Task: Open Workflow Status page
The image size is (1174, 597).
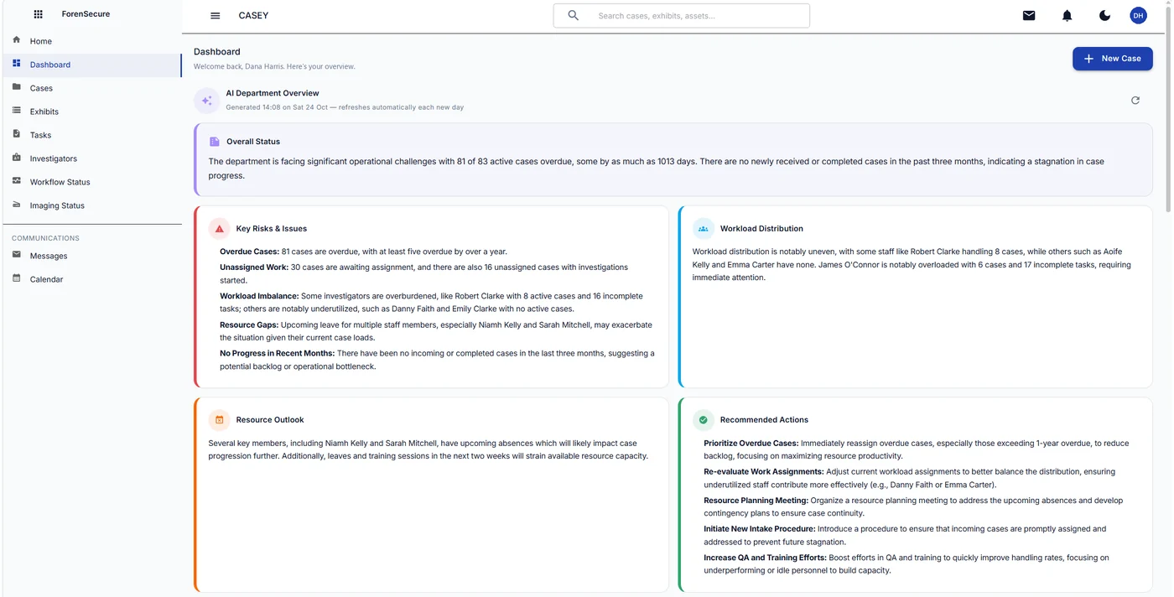Action: coord(91,182)
